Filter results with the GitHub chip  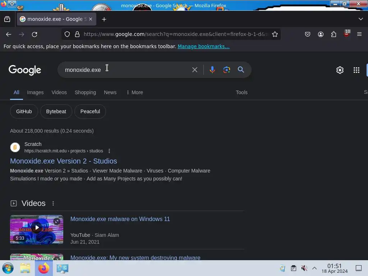coord(24,111)
